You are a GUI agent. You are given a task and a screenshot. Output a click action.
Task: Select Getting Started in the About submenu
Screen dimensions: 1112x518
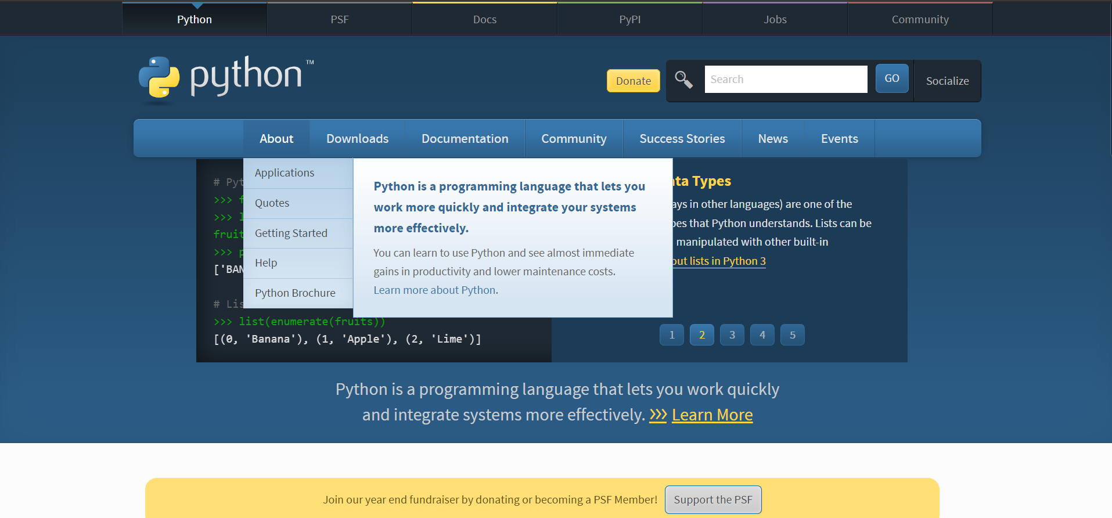298,233
